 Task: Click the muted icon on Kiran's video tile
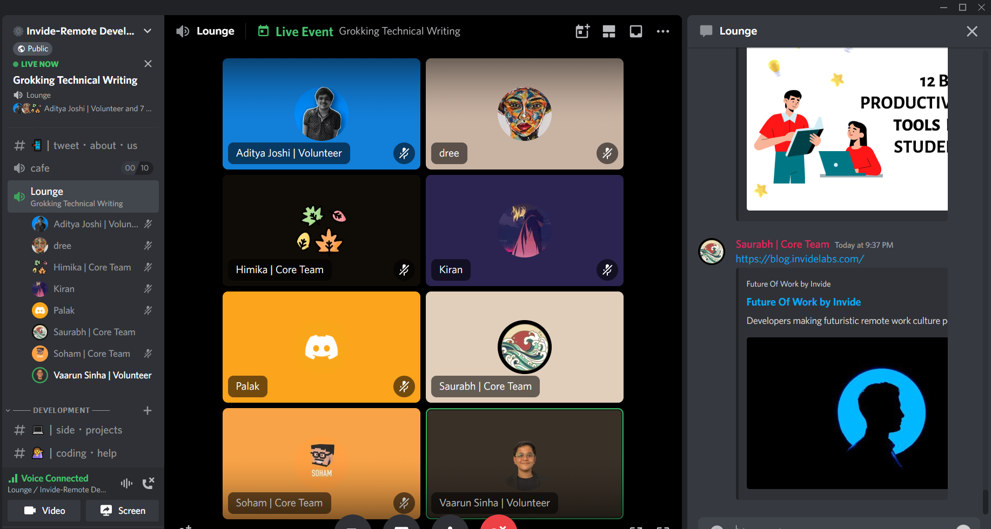pos(607,270)
